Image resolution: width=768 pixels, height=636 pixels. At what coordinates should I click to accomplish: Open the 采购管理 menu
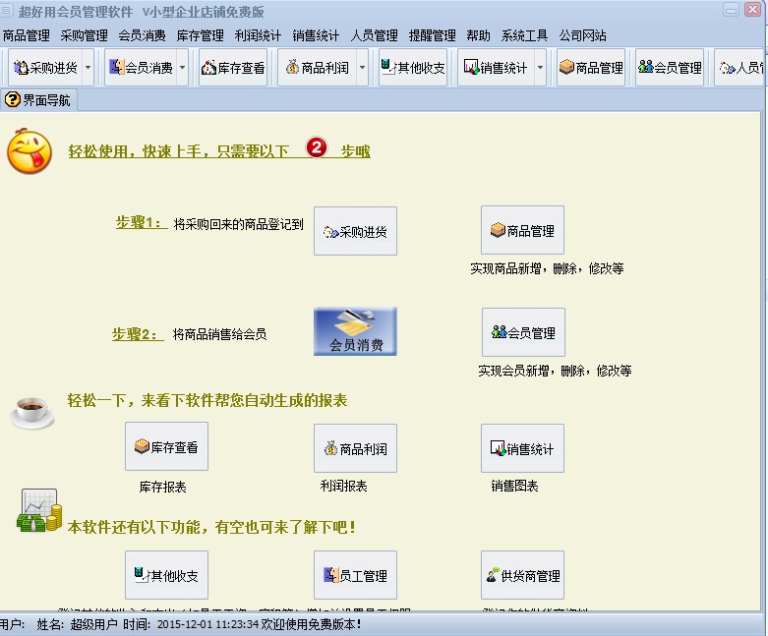(x=85, y=35)
